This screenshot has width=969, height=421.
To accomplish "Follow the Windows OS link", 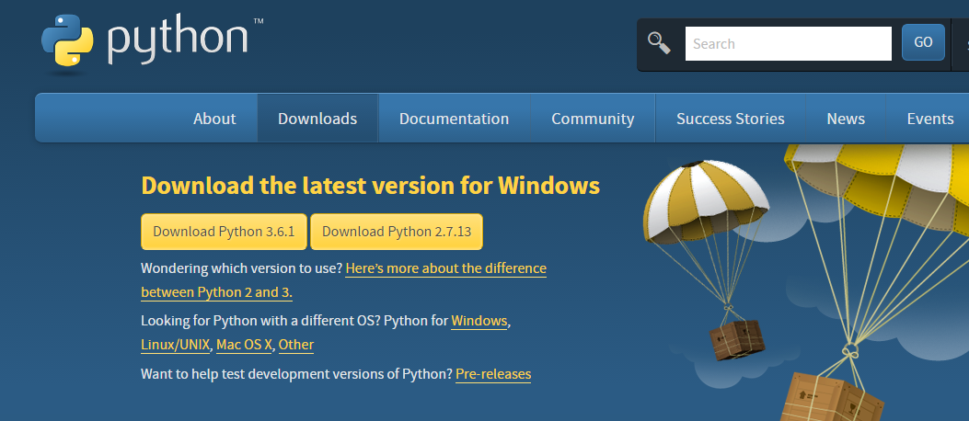I will [x=479, y=322].
